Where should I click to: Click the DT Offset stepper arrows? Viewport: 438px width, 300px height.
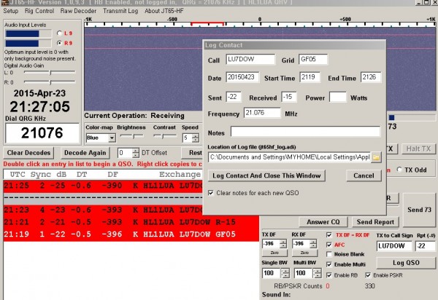(x=136, y=153)
